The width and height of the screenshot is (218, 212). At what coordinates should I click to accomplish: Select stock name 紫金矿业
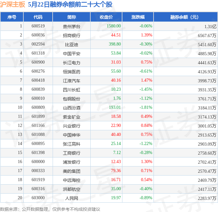pos(71,117)
